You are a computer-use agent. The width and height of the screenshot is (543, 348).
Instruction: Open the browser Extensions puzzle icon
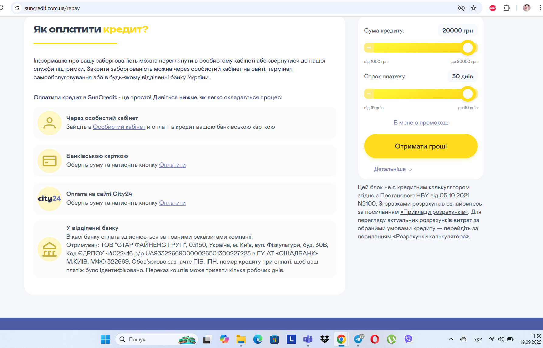pyautogui.click(x=507, y=8)
